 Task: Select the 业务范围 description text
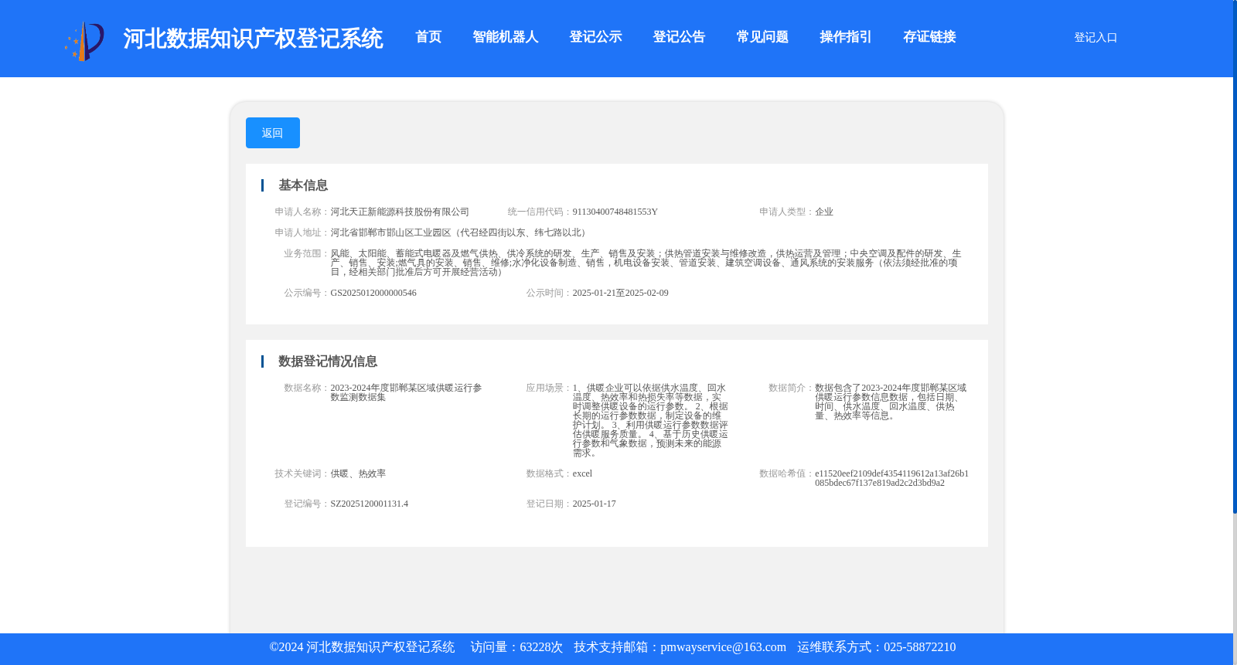[646, 263]
